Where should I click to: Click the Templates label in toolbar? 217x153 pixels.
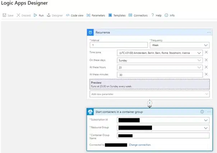119,16
